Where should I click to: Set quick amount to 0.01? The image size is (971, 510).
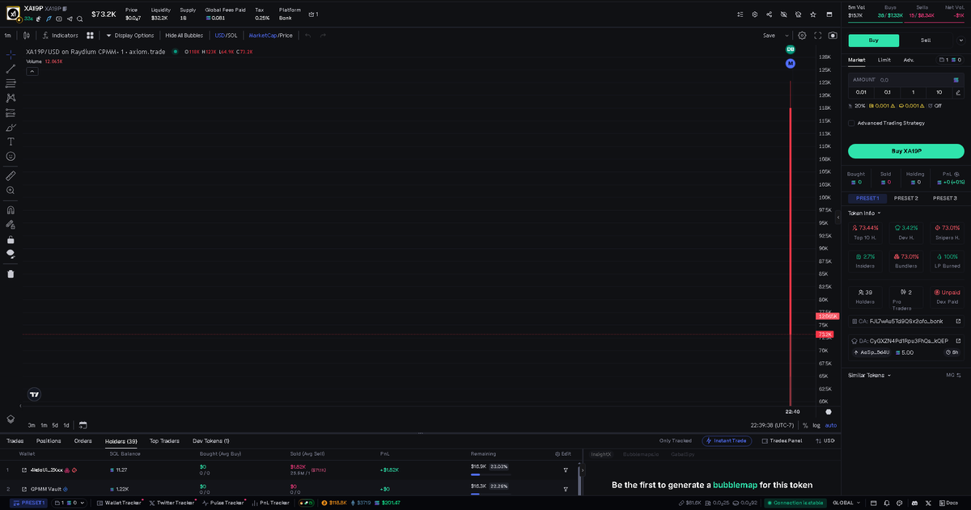pyautogui.click(x=861, y=93)
